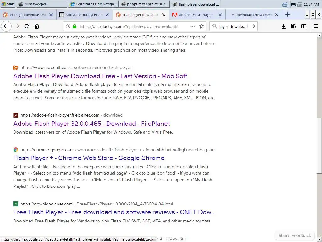Switch to download.cnet.com tab
The image size is (322, 242).
pos(254,15)
